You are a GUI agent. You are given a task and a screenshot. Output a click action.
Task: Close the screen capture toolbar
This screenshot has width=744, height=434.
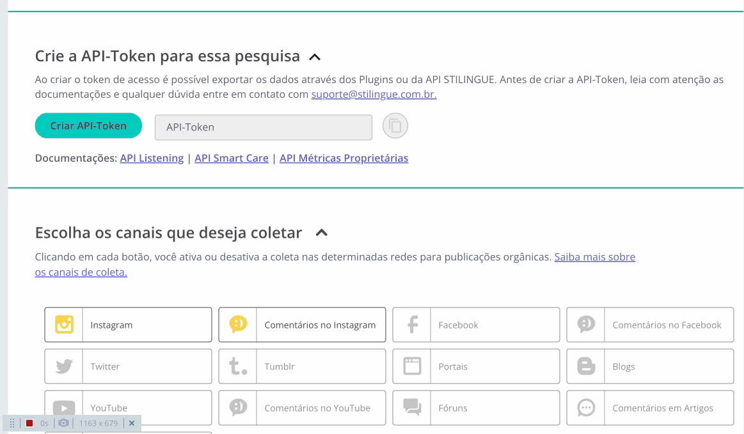(132, 423)
